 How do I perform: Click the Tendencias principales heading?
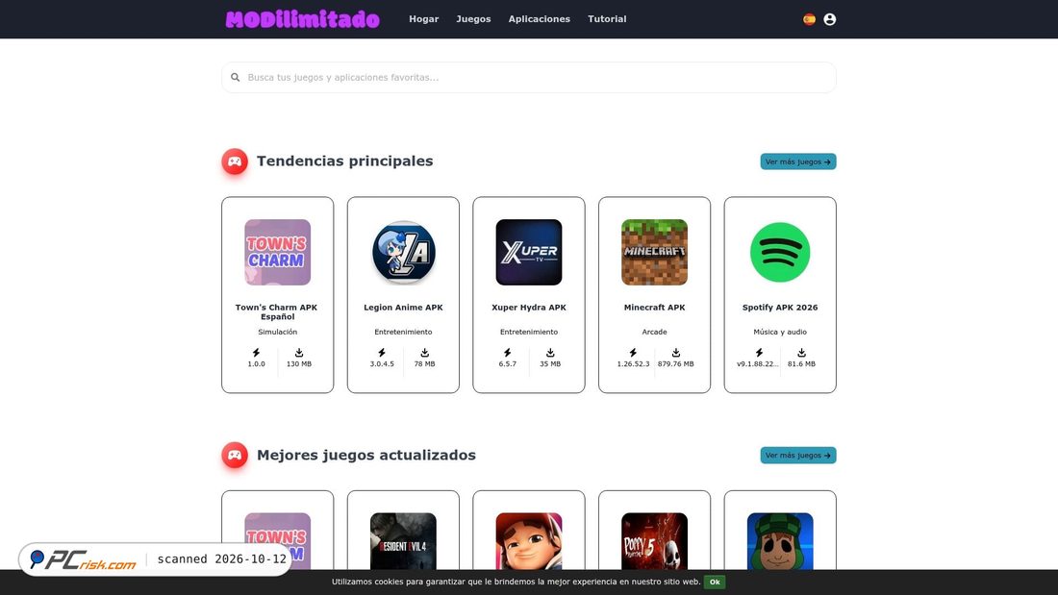coord(344,161)
